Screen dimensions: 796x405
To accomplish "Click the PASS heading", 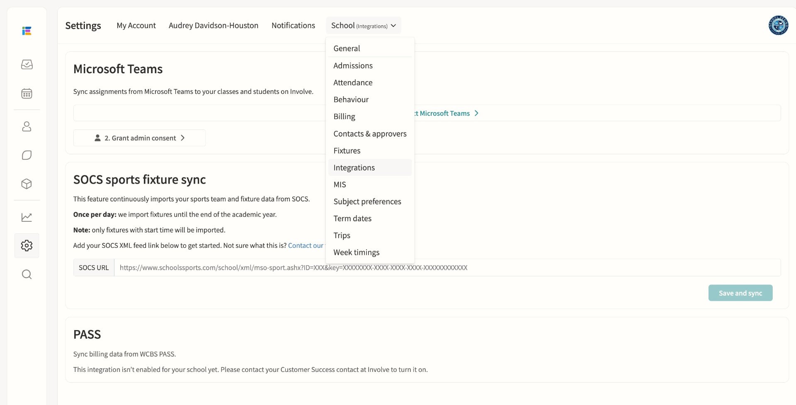I will coord(87,334).
